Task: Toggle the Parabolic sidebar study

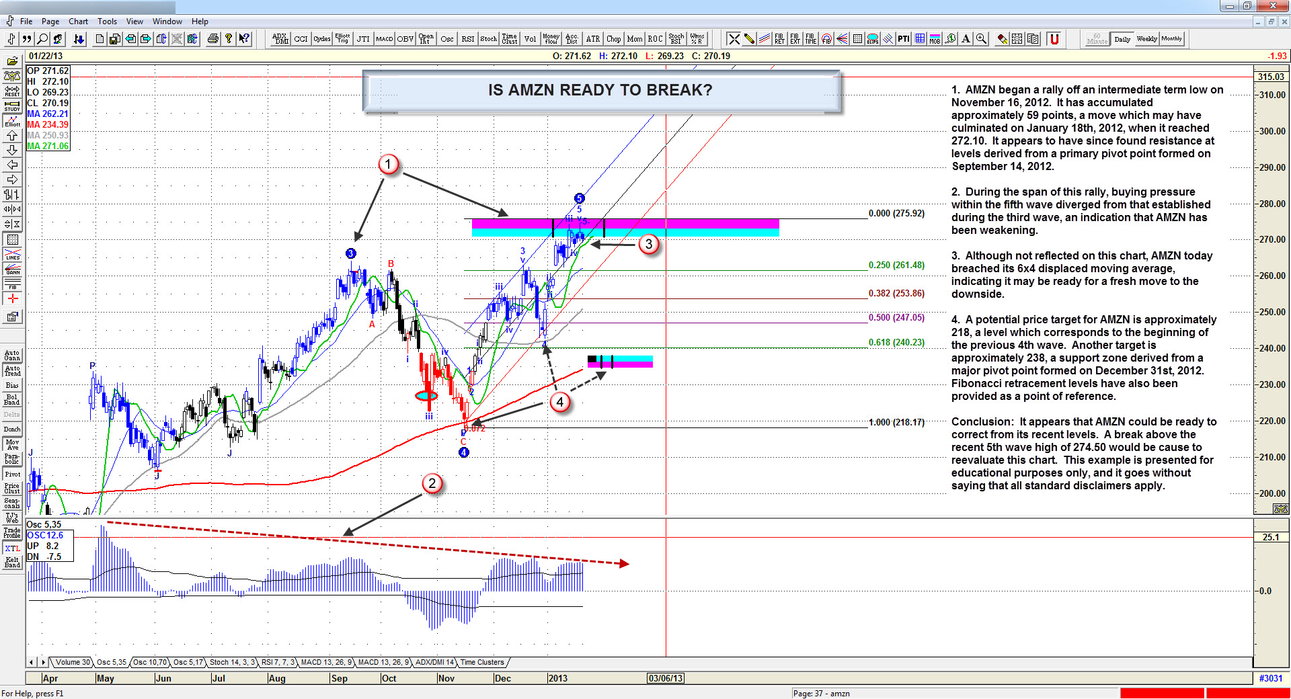Action: [x=12, y=459]
